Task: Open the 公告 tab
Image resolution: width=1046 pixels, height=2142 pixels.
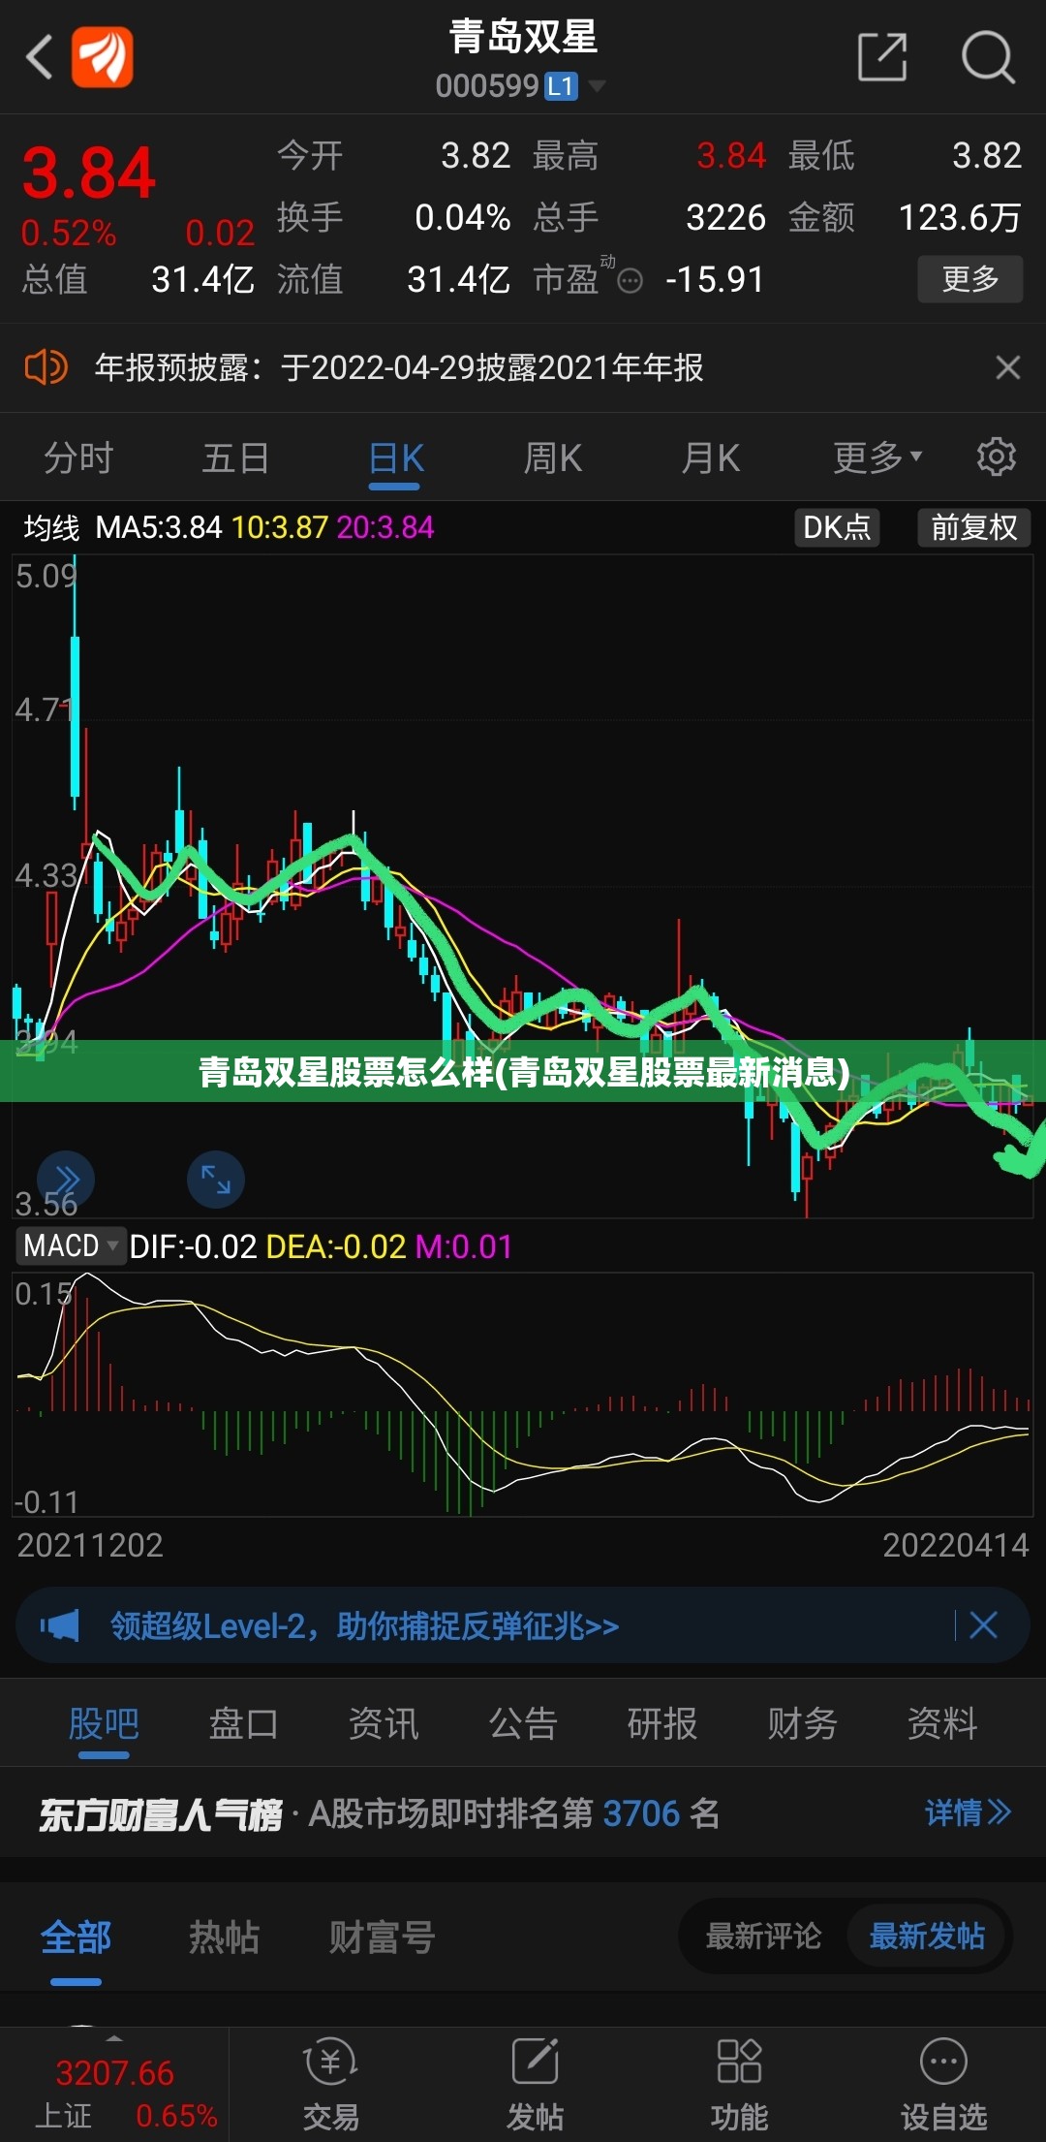Action: coord(523,1723)
